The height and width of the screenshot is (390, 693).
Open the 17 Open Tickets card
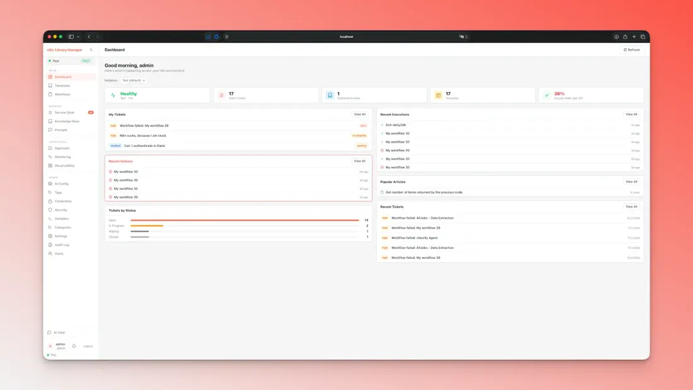coord(266,95)
